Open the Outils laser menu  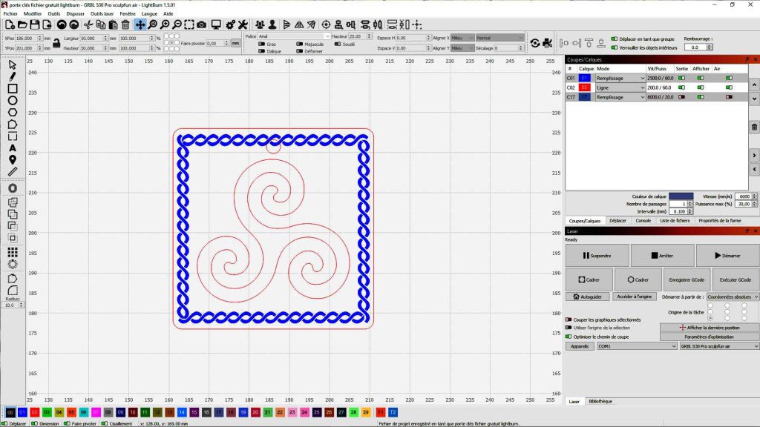(x=102, y=13)
